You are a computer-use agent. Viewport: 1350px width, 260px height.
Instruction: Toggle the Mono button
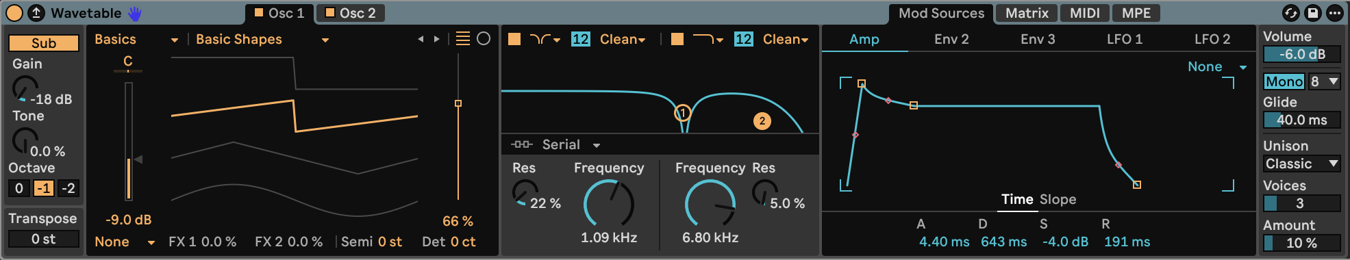pyautogui.click(x=1284, y=81)
